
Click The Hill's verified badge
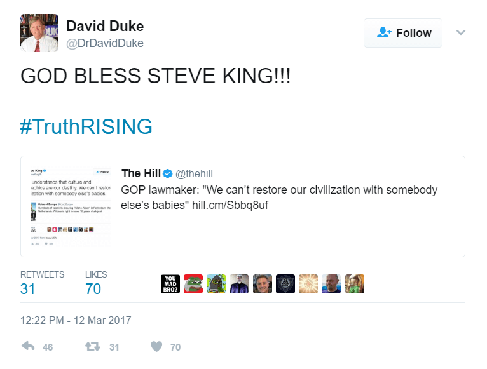pos(168,174)
